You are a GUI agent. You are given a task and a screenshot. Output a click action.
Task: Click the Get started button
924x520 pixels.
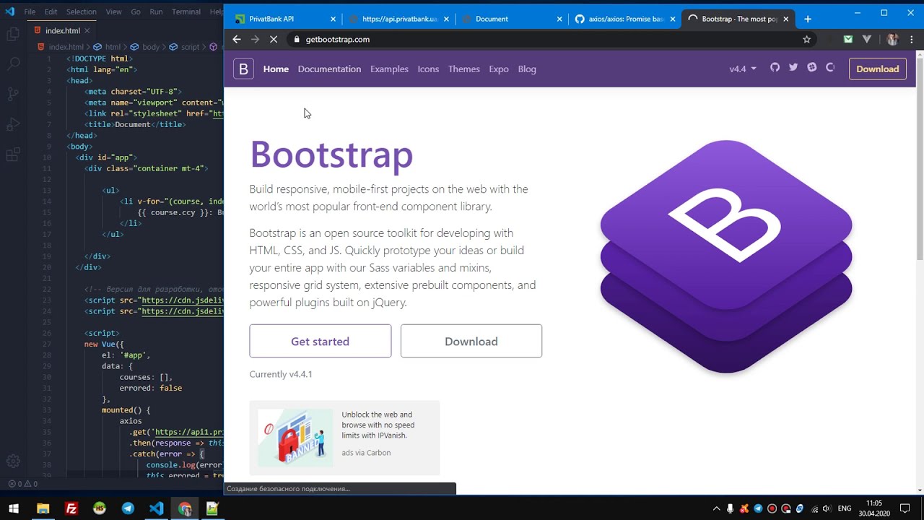(x=321, y=341)
